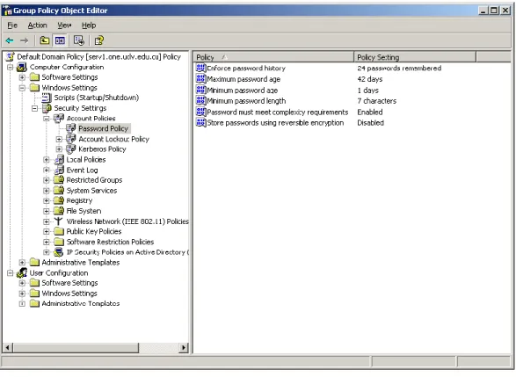Viewport: 516px width, 377px height.
Task: Expand Administrative Templates under User Configuration
Action: coord(22,304)
